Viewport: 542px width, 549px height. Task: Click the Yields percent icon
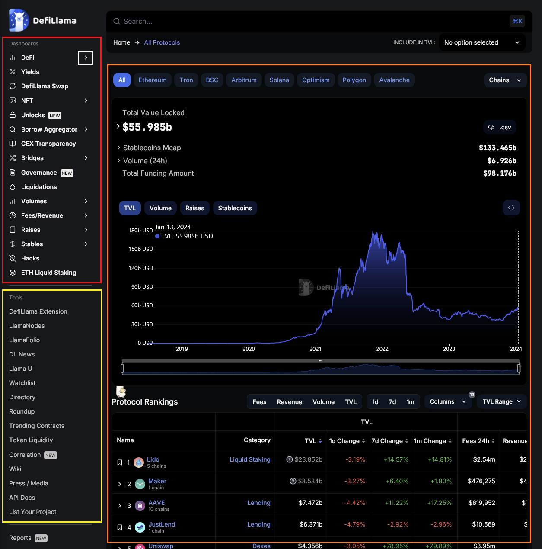(13, 72)
